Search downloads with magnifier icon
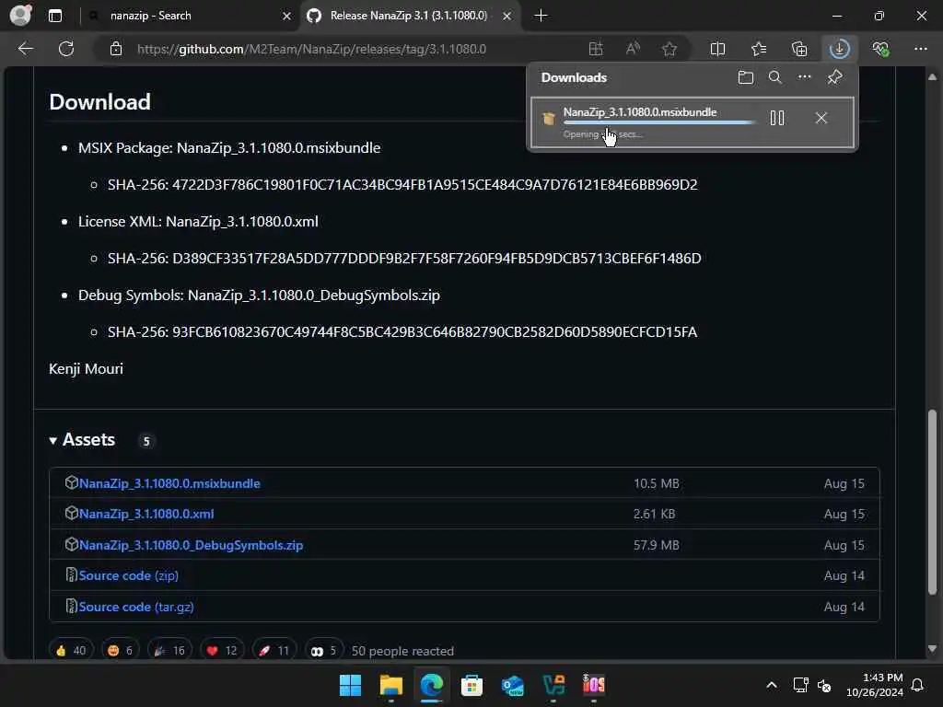The image size is (943, 707). point(774,77)
